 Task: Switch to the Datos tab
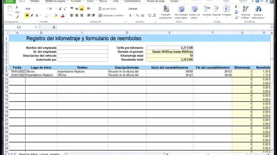tap(90, 1)
